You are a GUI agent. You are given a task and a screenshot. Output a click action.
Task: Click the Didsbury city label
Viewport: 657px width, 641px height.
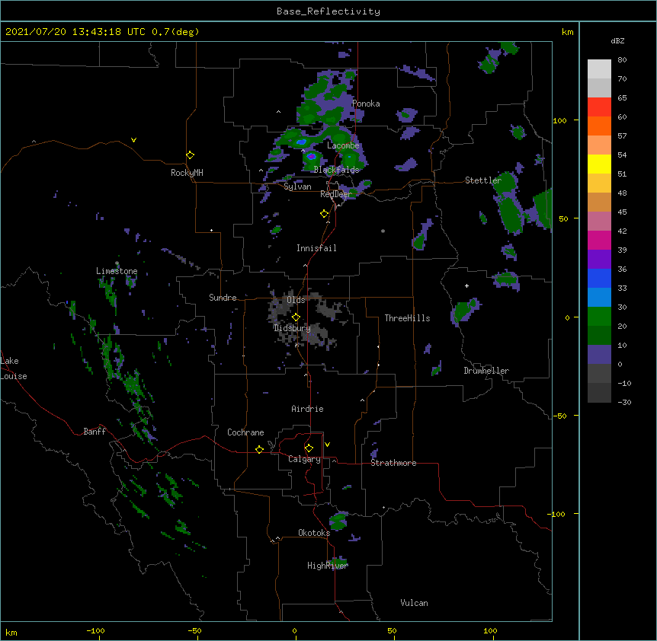(x=292, y=328)
